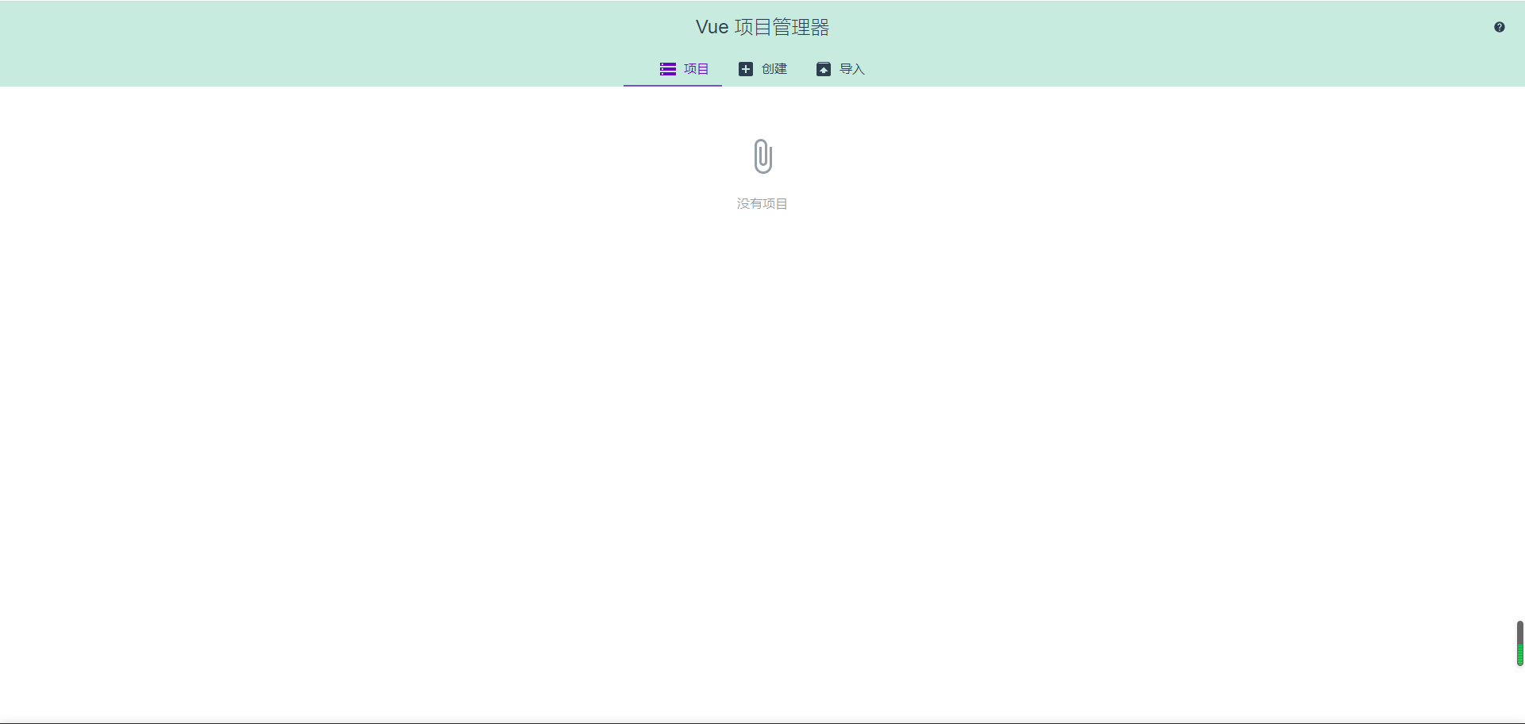
Task: Click the purple underline beneath the 项目 tab
Action: (672, 86)
